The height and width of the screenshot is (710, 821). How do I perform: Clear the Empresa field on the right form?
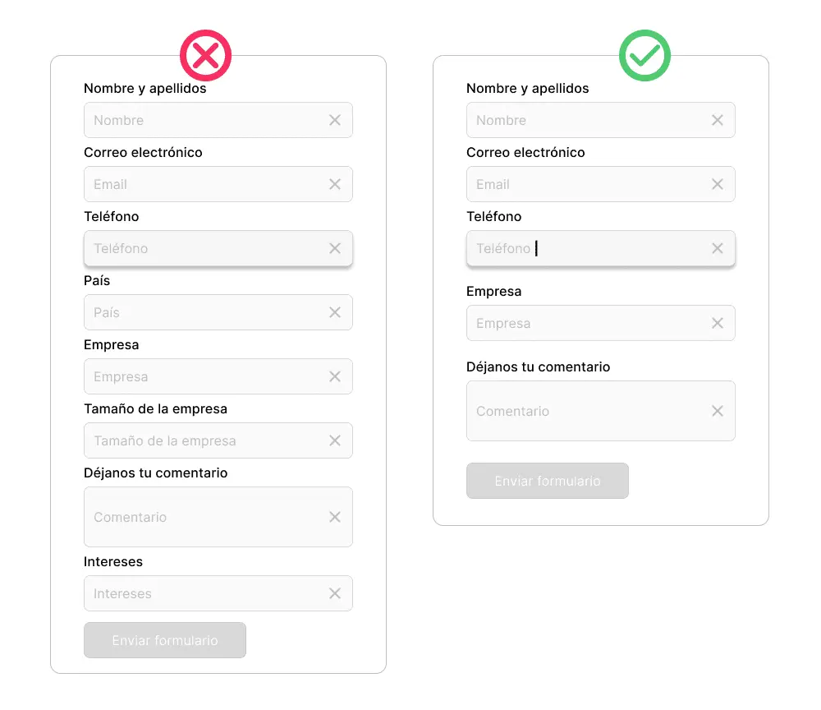coord(717,323)
